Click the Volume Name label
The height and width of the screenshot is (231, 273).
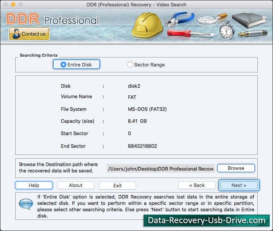tap(76, 97)
